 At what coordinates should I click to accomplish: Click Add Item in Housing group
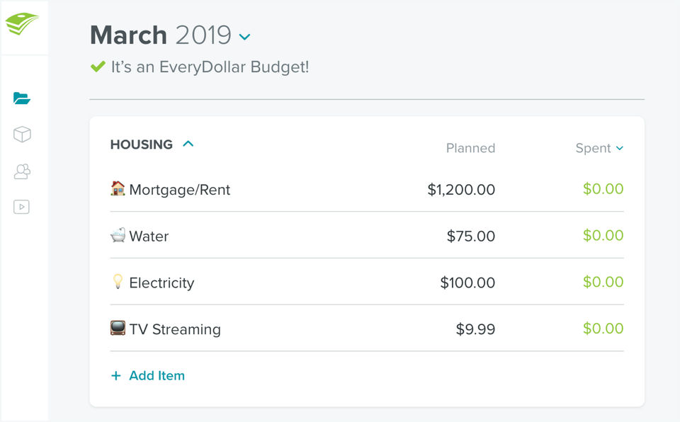(157, 376)
